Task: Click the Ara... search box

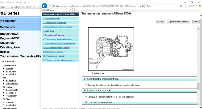Action: [163, 6]
